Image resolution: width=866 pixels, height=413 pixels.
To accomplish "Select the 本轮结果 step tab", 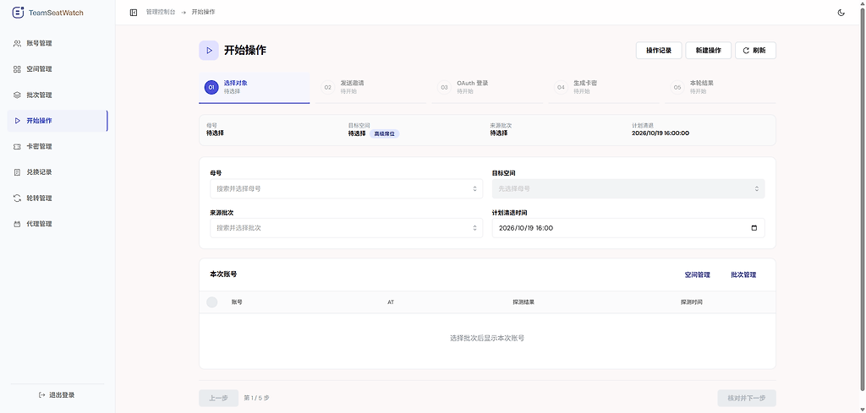I will tap(721, 88).
